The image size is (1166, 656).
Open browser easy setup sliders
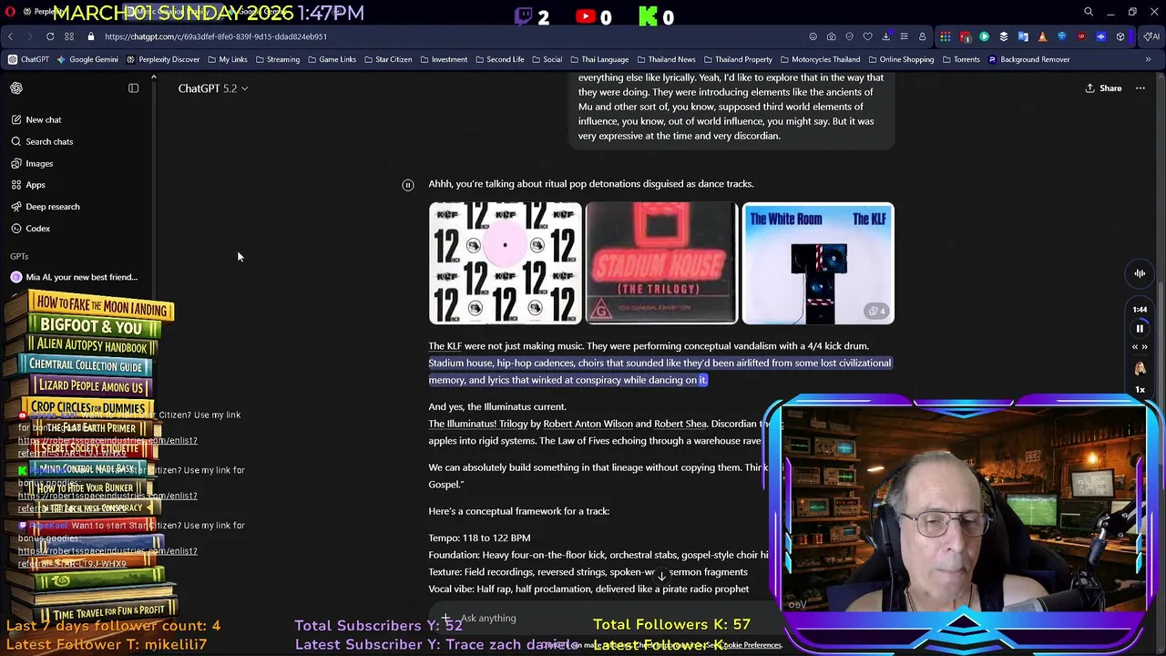[x=904, y=36]
